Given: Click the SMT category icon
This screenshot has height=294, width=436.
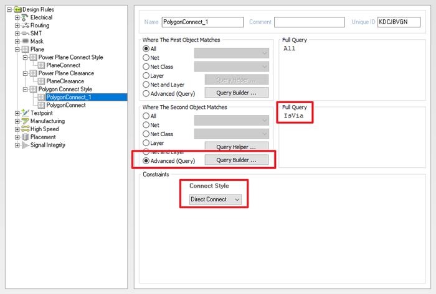Looking at the screenshot, I should click(26, 33).
